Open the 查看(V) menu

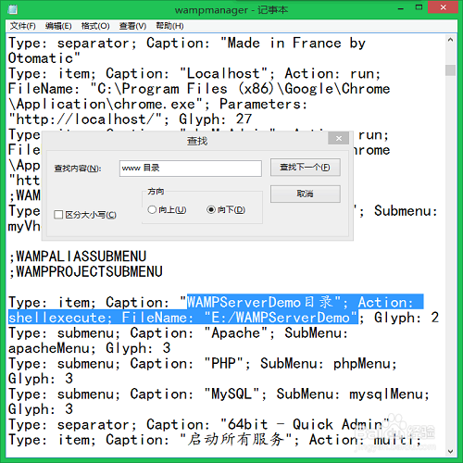(x=132, y=26)
